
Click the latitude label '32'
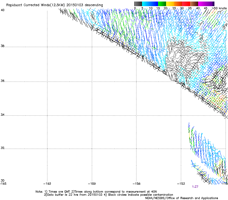tap(2, 148)
